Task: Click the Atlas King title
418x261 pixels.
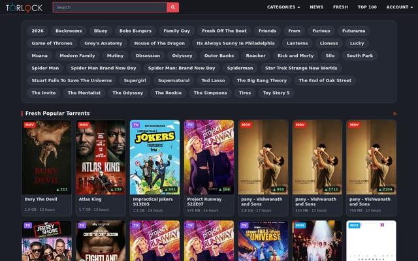Action: (x=90, y=199)
